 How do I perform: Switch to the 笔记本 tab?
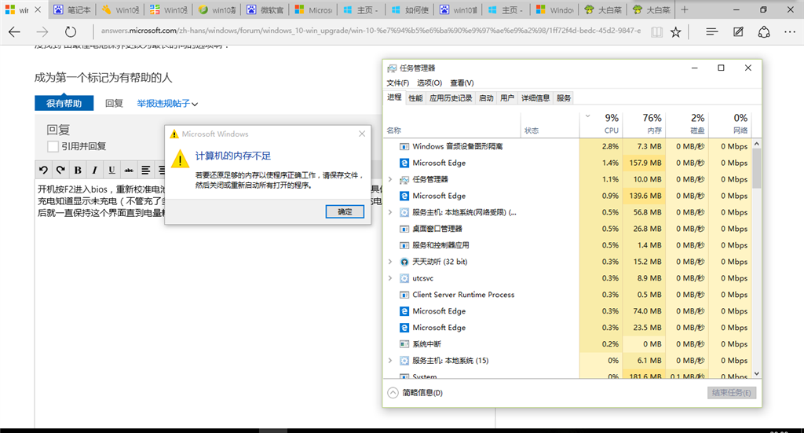(71, 9)
